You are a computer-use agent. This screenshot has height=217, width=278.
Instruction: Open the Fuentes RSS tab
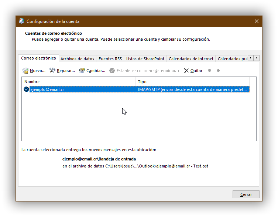coord(110,59)
